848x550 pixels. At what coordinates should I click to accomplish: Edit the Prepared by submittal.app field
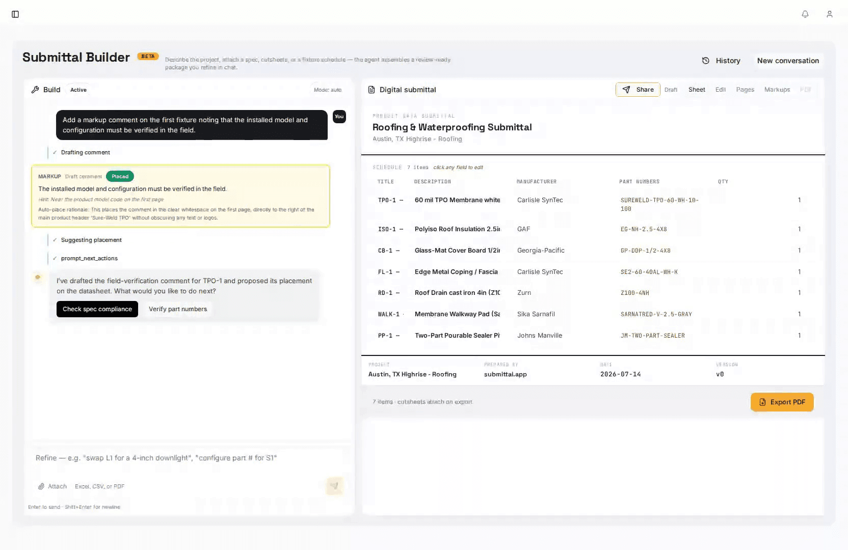[506, 374]
